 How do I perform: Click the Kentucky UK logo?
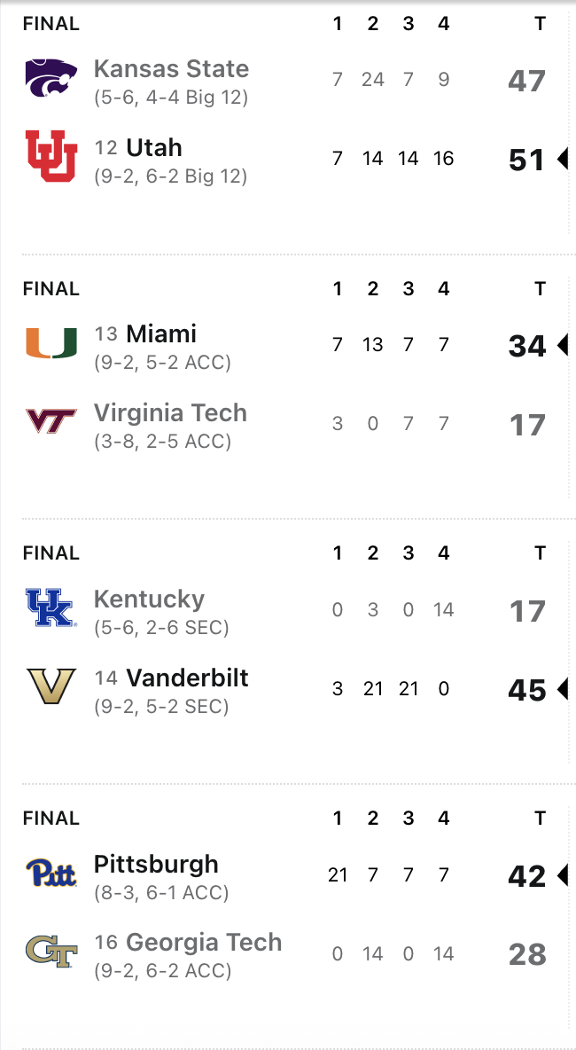(x=51, y=608)
